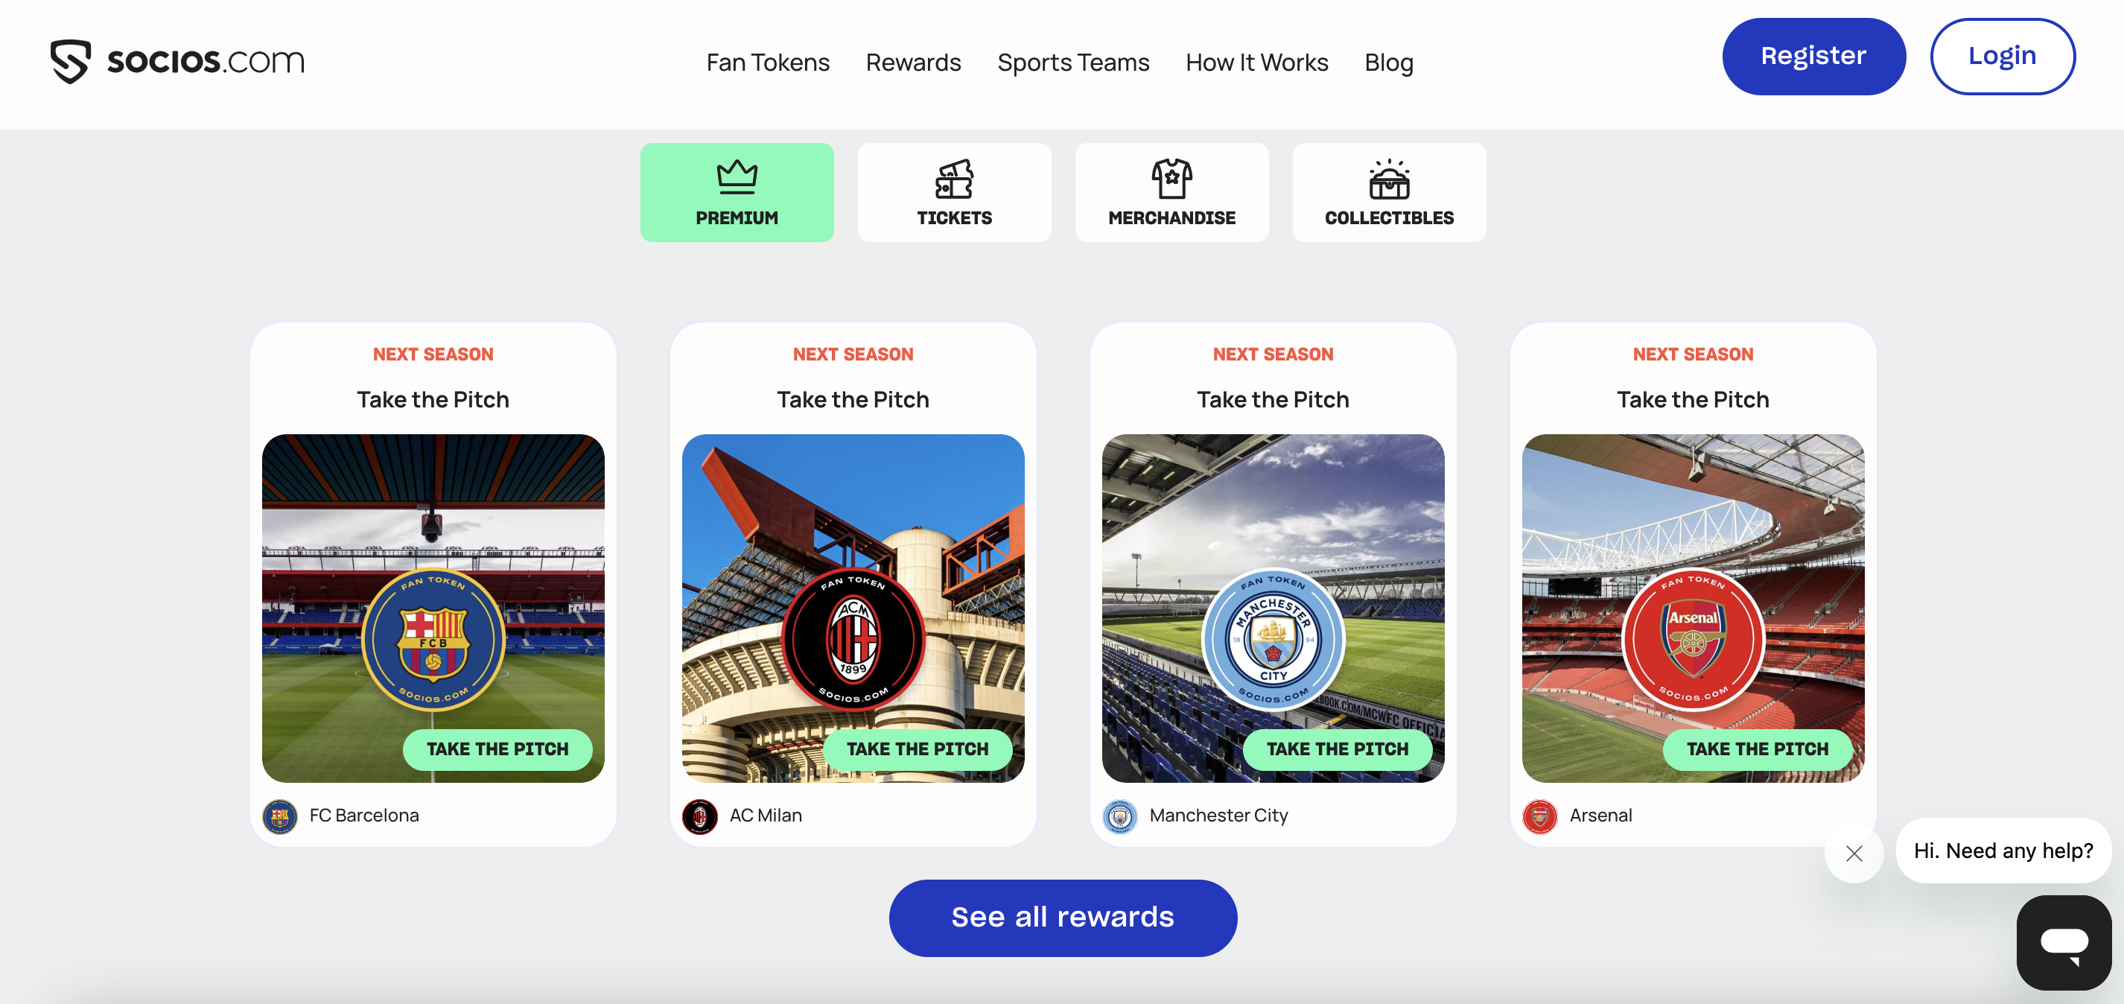
Task: Open the Blog link
Action: click(x=1388, y=62)
